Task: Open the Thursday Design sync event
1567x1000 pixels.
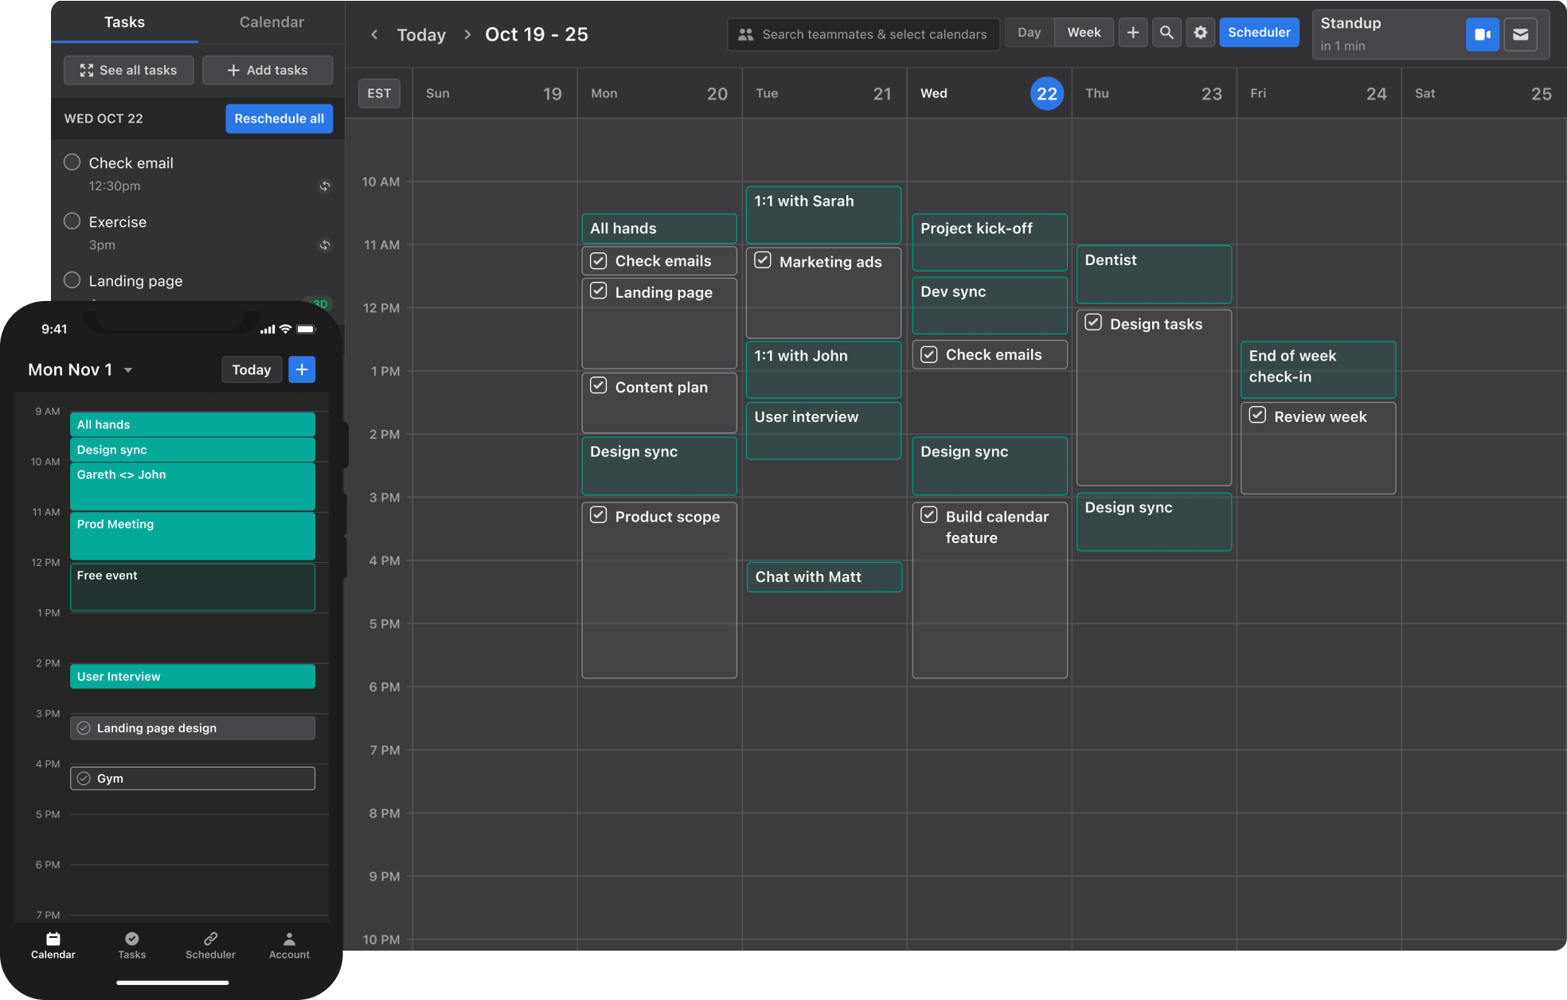Action: [1154, 521]
